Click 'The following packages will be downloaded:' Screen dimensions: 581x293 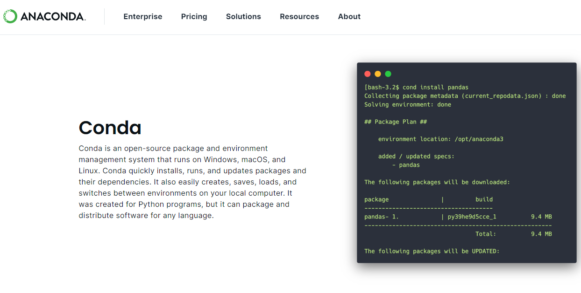(x=437, y=182)
